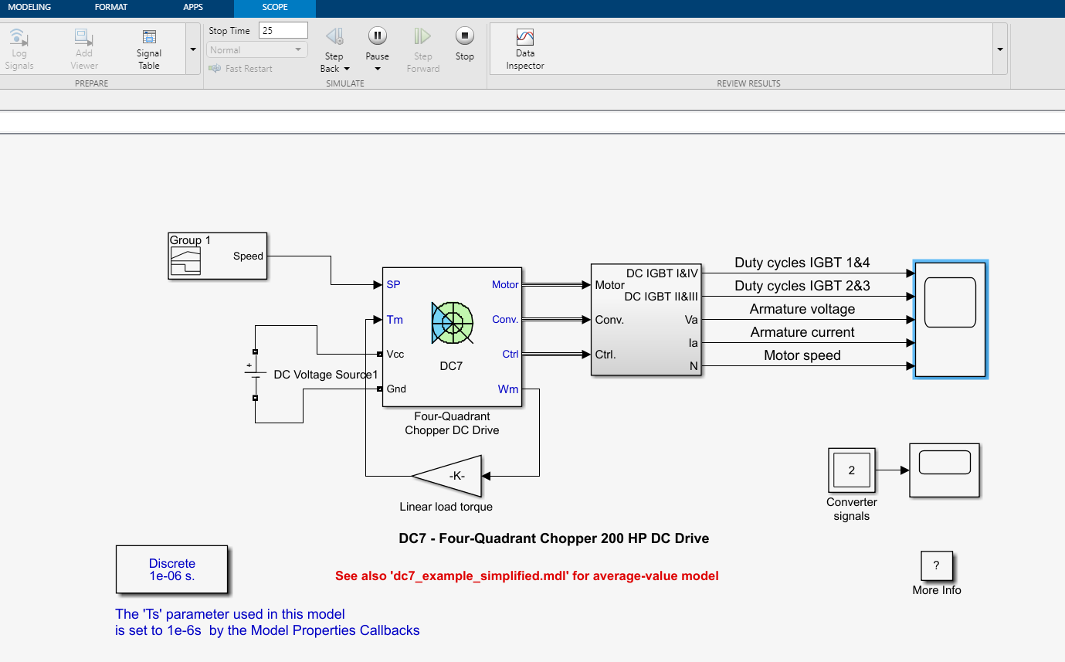Click inside the Stop Time field
This screenshot has width=1065, height=662.
pyautogui.click(x=283, y=29)
